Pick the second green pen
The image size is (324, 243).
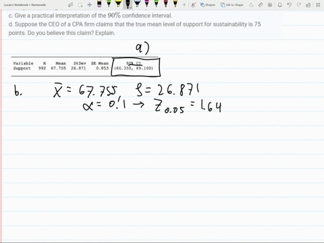(x=156, y=4)
